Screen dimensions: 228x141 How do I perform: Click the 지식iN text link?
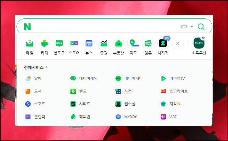[175, 104]
